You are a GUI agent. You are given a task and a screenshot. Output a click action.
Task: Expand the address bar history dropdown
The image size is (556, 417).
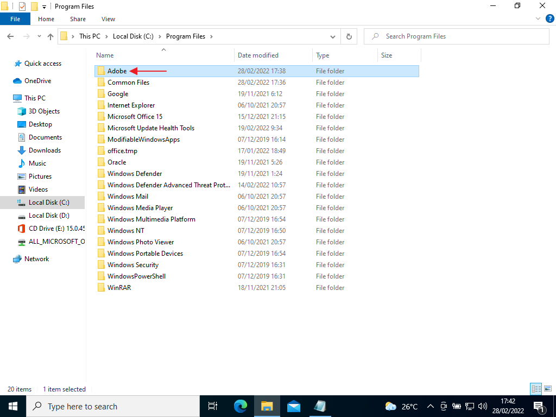pos(333,36)
